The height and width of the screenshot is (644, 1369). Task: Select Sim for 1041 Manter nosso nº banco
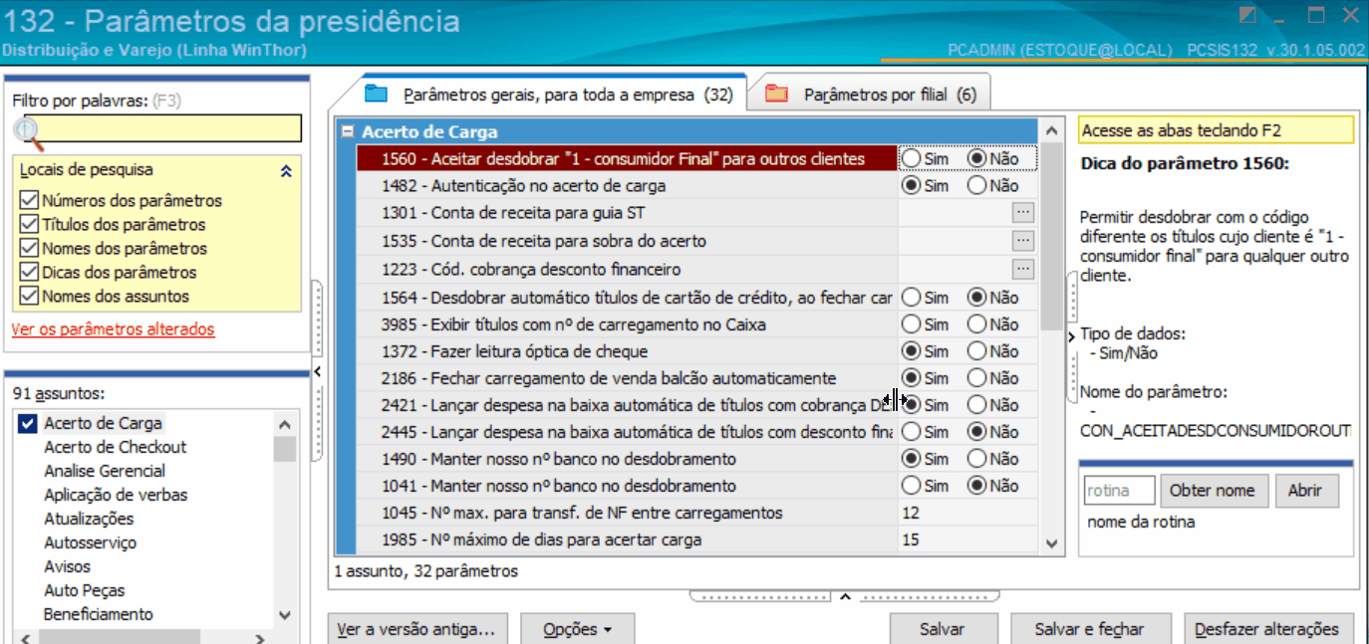[x=911, y=486]
